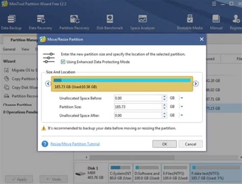Image resolution: width=242 pixels, height=184 pixels.
Task: Click the right arrow beside the partition bar
Action: [196, 84]
